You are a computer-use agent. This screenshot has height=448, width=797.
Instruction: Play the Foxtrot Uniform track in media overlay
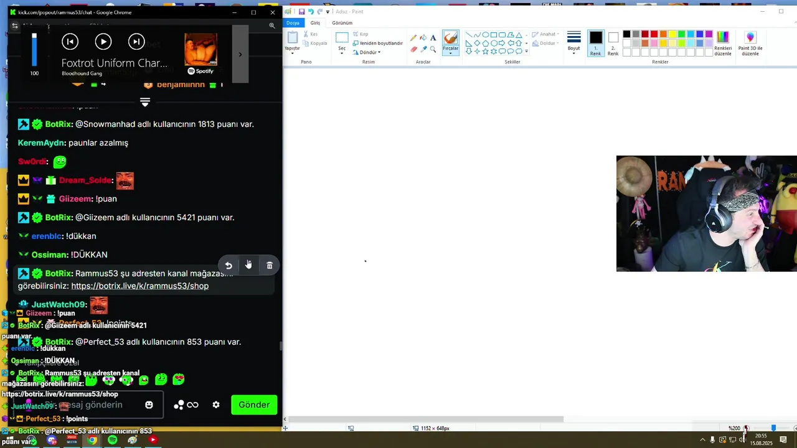click(x=103, y=42)
